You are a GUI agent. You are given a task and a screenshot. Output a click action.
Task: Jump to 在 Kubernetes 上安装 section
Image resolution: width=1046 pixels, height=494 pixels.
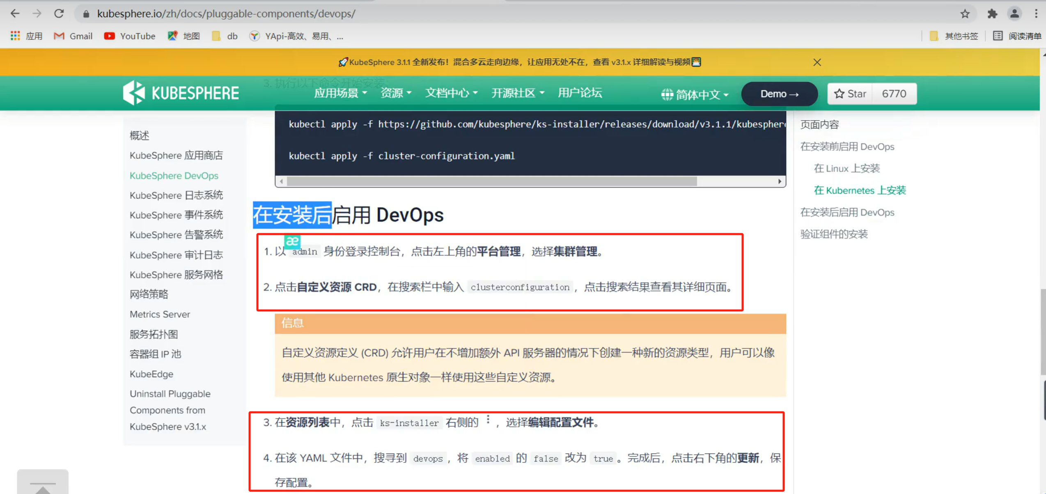click(860, 190)
